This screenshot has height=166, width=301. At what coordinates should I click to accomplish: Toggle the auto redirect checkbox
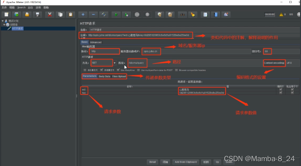pos(85,70)
